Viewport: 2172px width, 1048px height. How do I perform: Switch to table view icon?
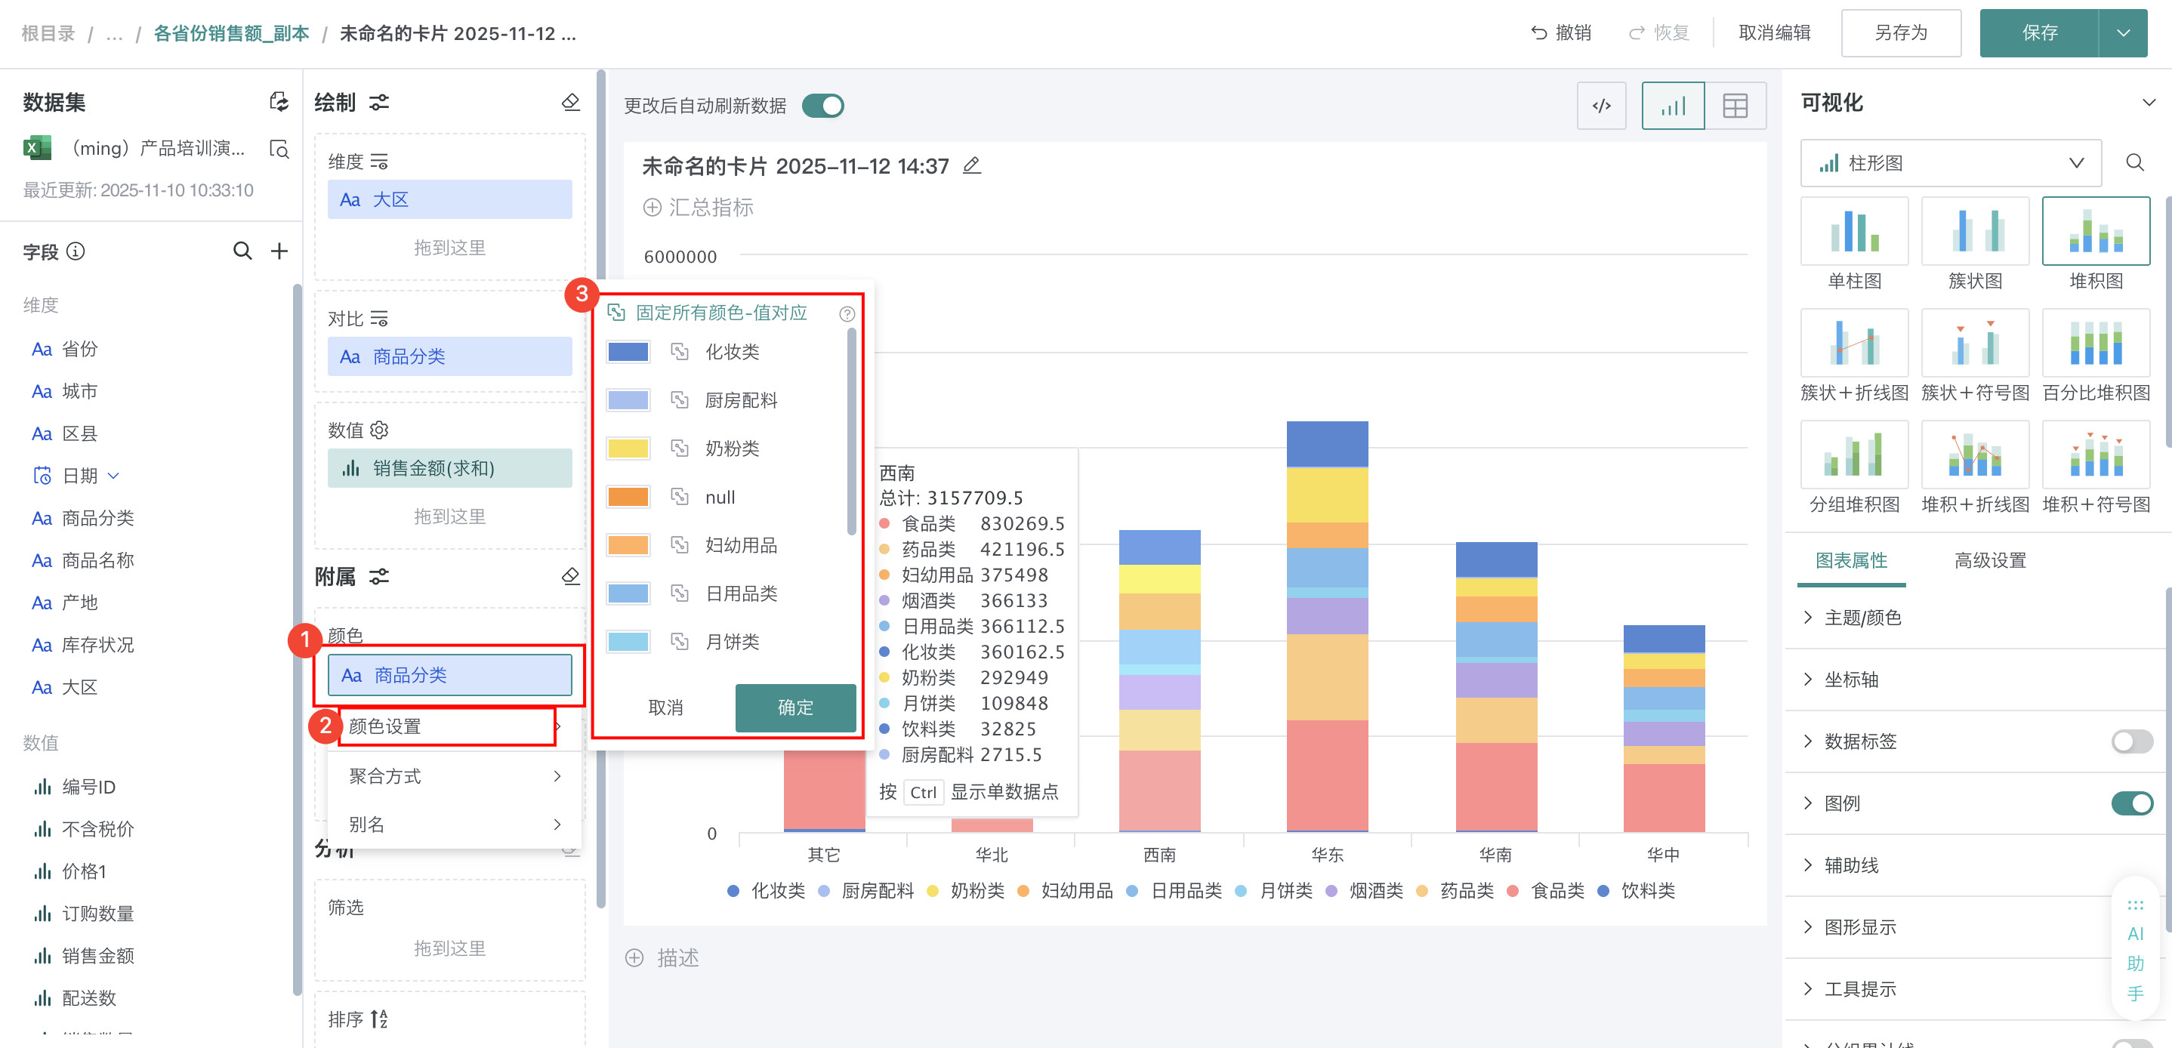[1735, 106]
